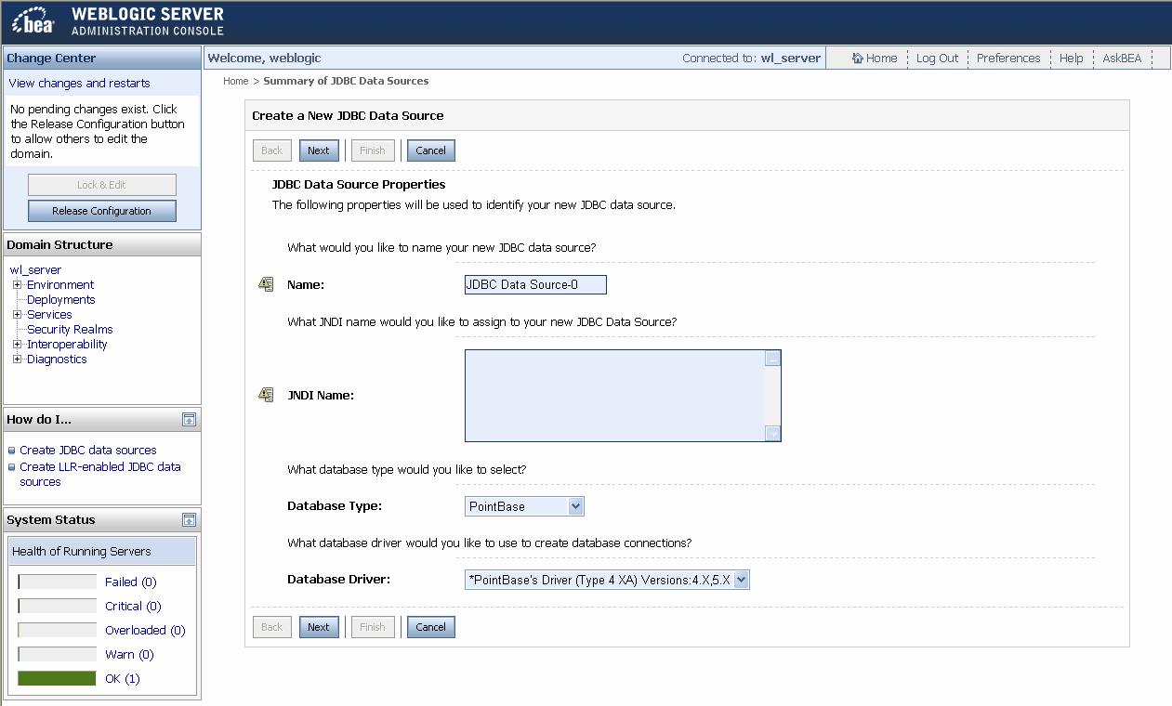
Task: Select the wl_server domain root
Action: pos(35,270)
